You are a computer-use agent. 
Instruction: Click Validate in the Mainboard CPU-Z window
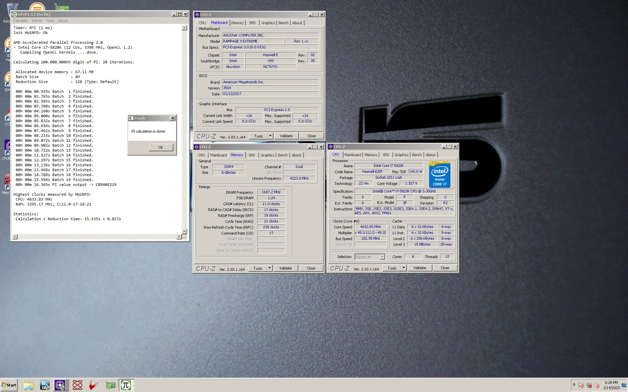(x=286, y=136)
